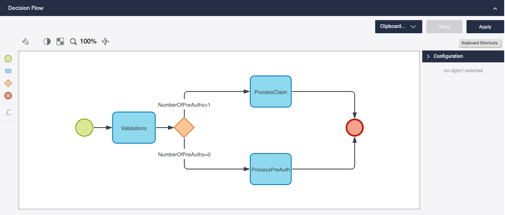Viewport: 505px width, 215px height.
Task: Click the ProcessPreAuth node
Action: click(270, 169)
